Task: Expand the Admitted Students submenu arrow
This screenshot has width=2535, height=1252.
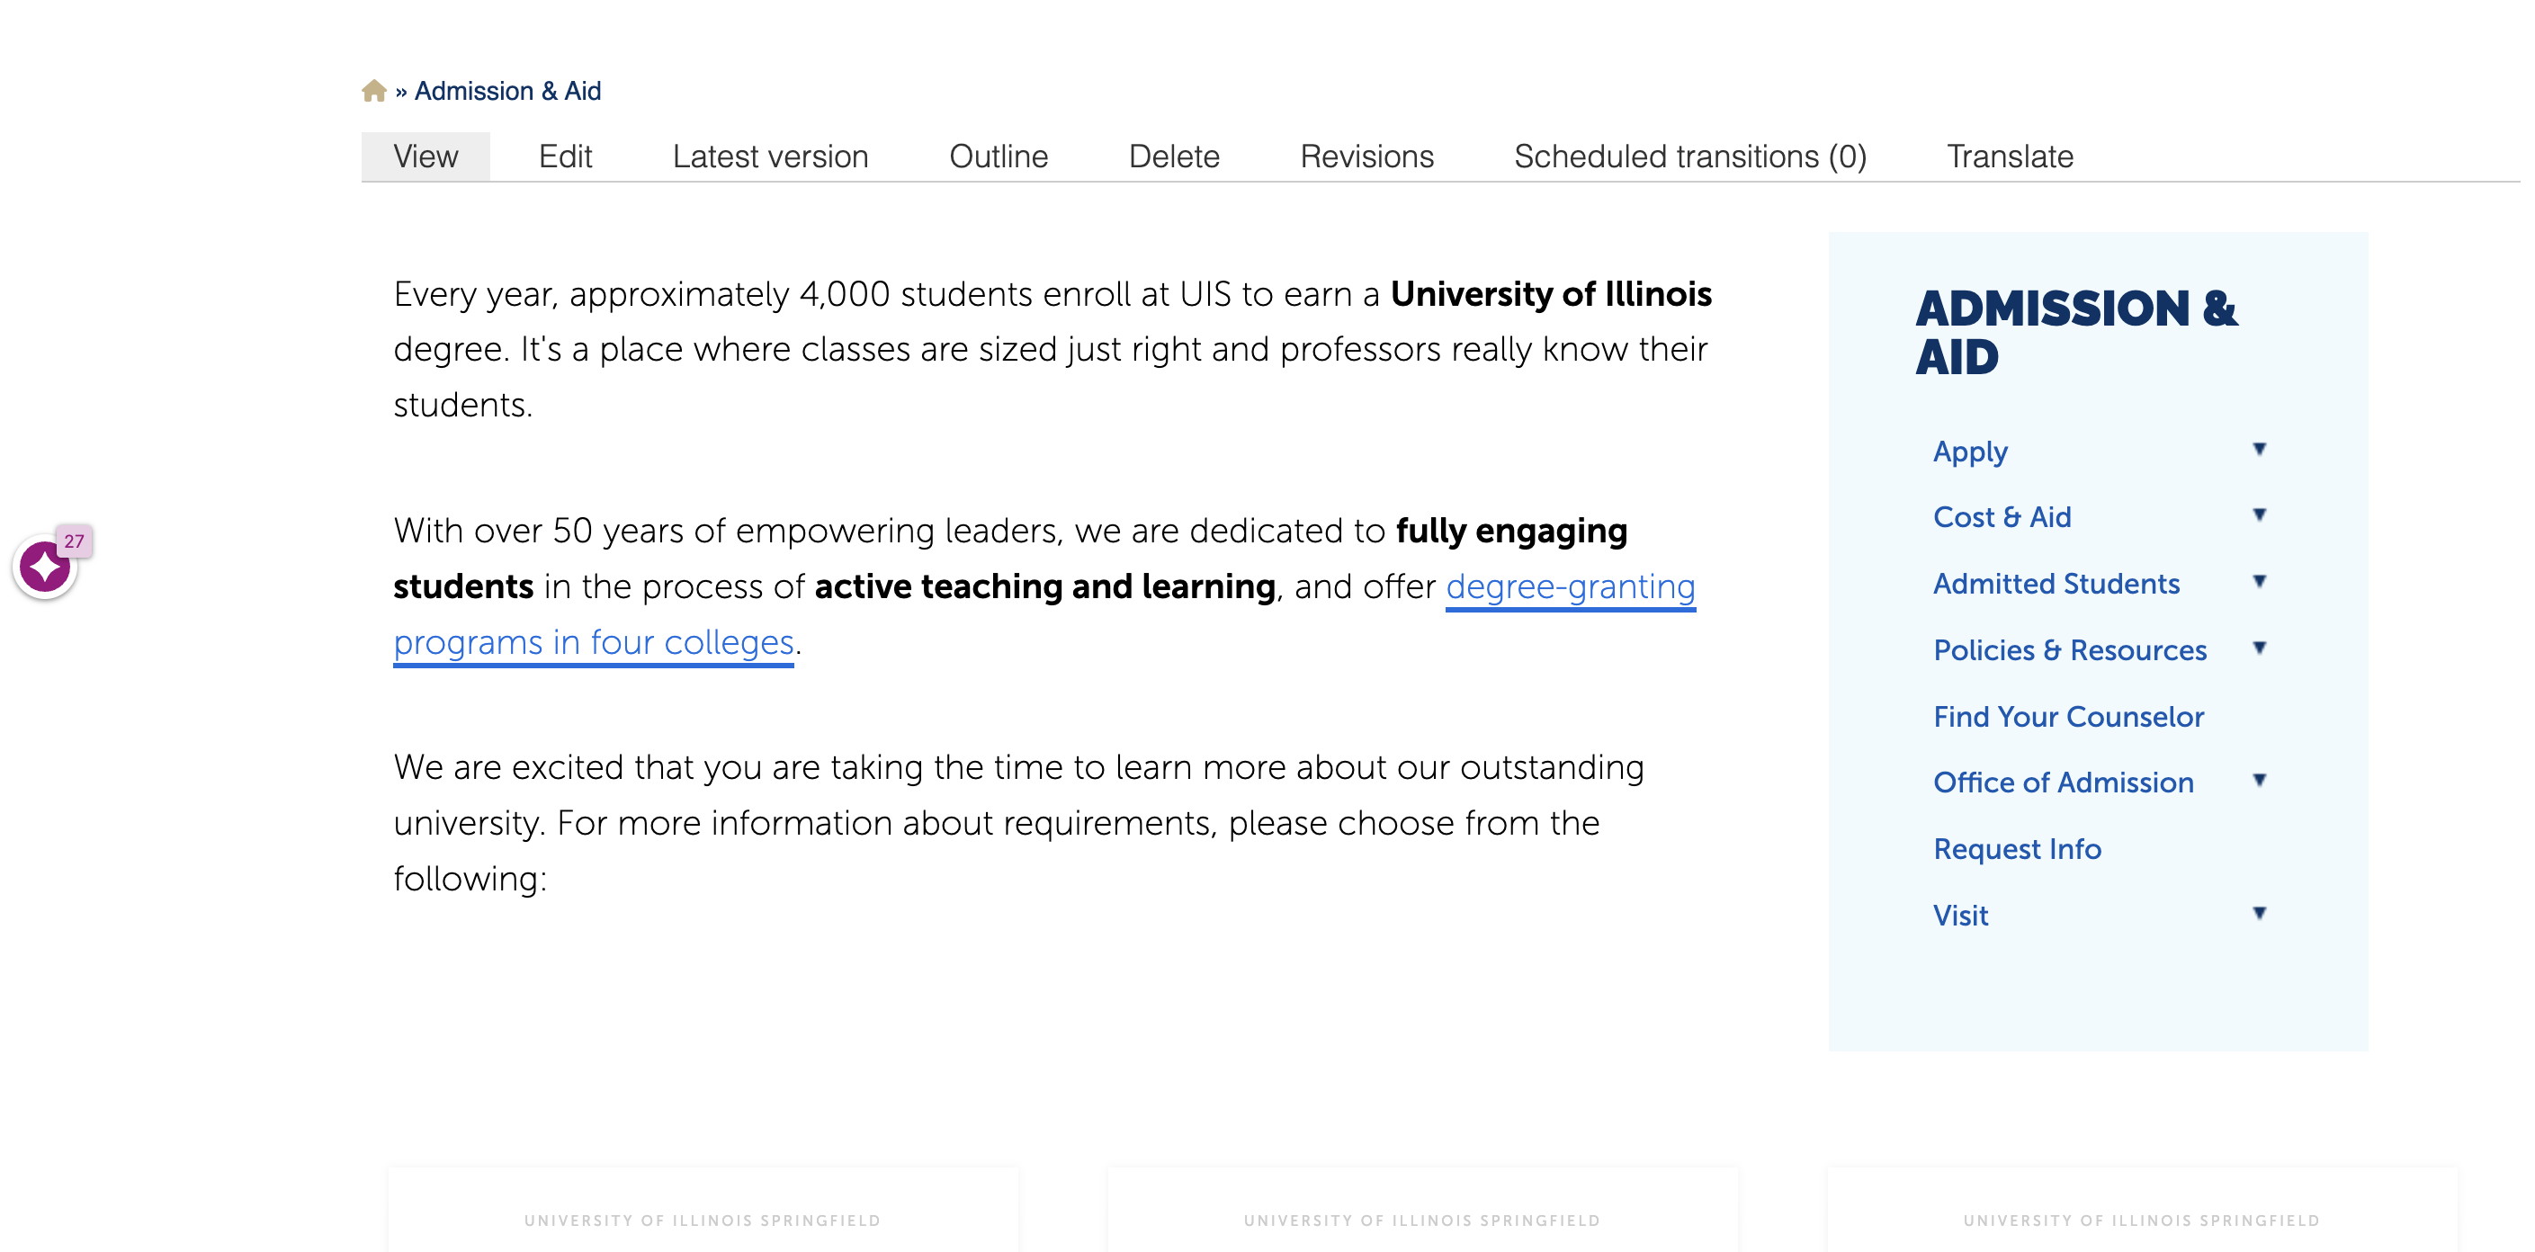Action: (2260, 582)
